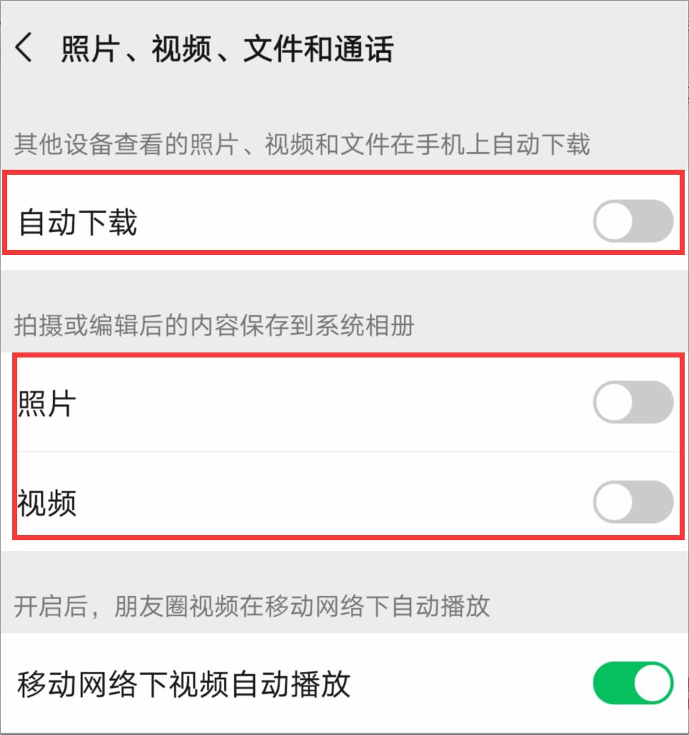Toggle the last switch on the page
Image resolution: width=689 pixels, height=735 pixels.
633,684
